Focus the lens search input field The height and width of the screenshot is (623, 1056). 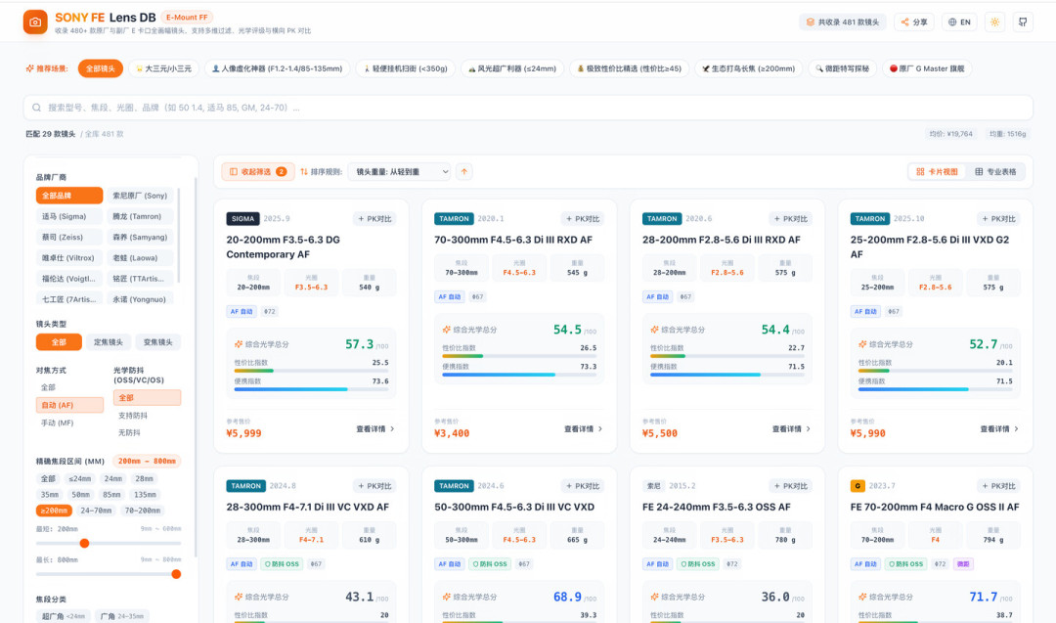(528, 107)
